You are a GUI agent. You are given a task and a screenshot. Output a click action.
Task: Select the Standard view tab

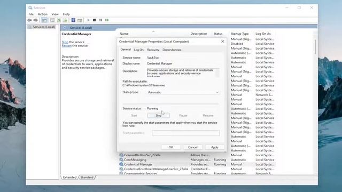(x=87, y=177)
